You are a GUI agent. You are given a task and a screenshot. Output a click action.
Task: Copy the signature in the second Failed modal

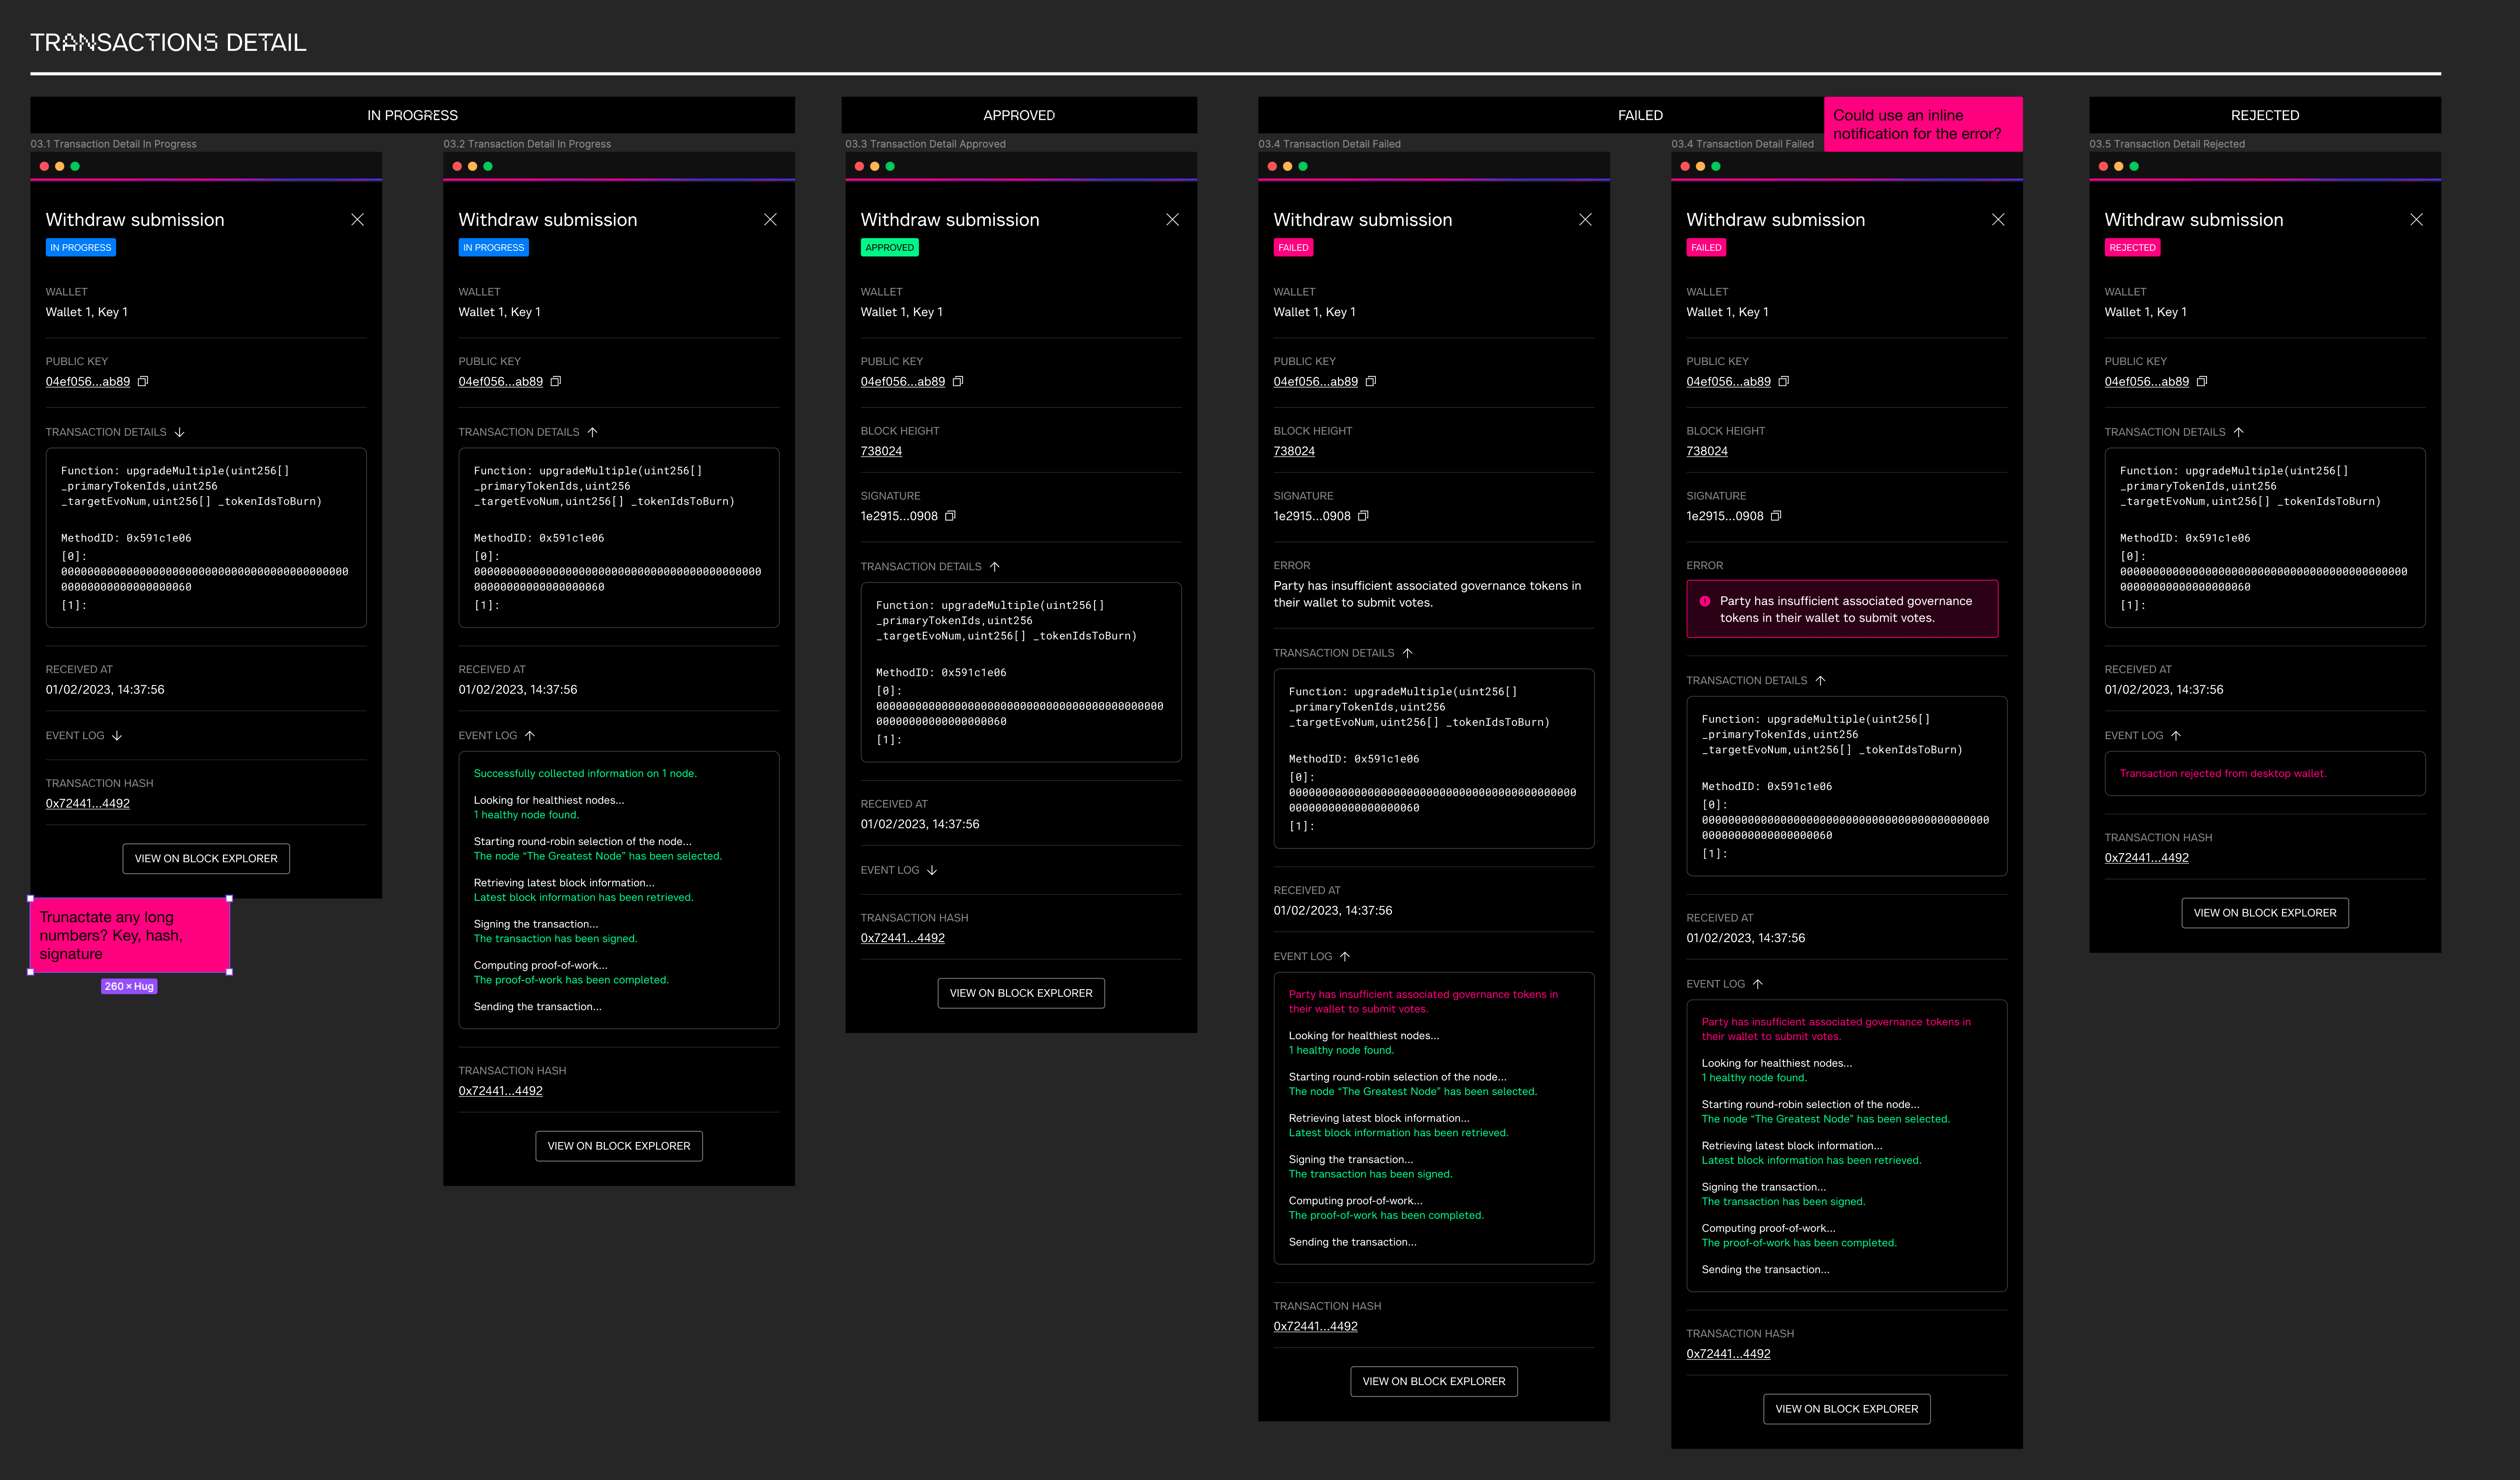click(x=1777, y=515)
